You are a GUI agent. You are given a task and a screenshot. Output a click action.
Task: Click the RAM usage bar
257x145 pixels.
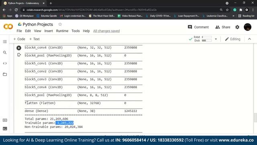click(207, 37)
